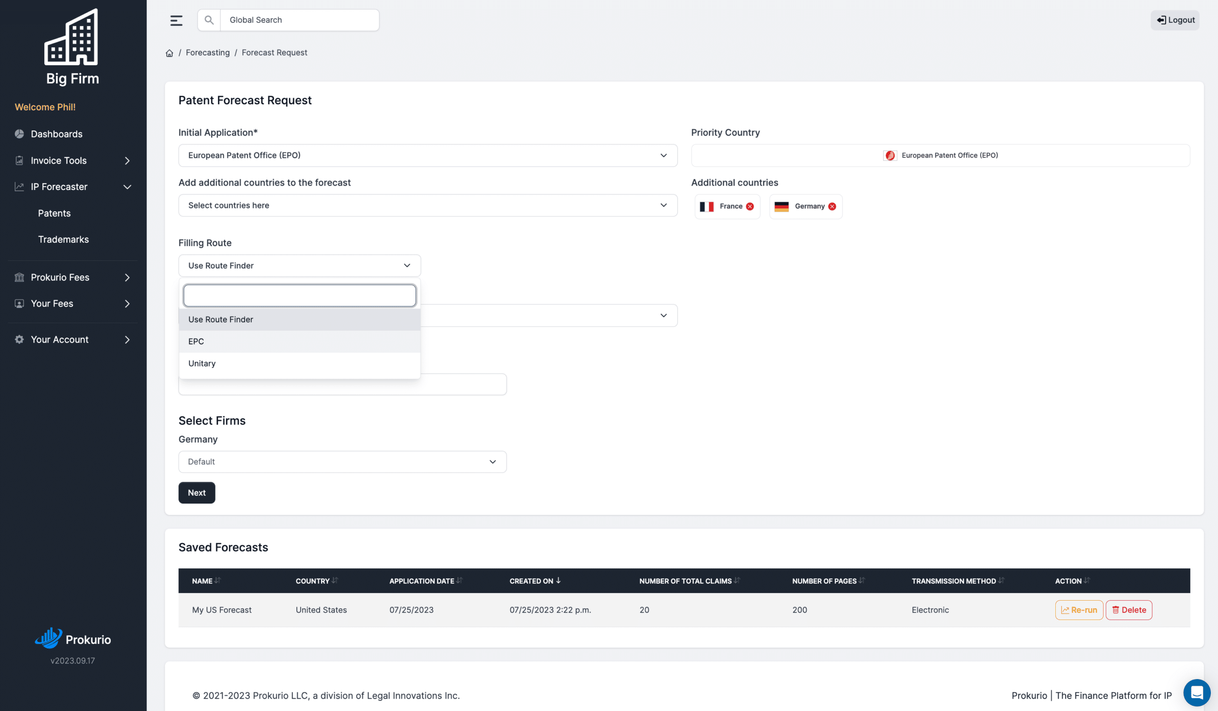Image resolution: width=1218 pixels, height=711 pixels.
Task: Sort by Transmission Method
Action: [x=1001, y=581]
